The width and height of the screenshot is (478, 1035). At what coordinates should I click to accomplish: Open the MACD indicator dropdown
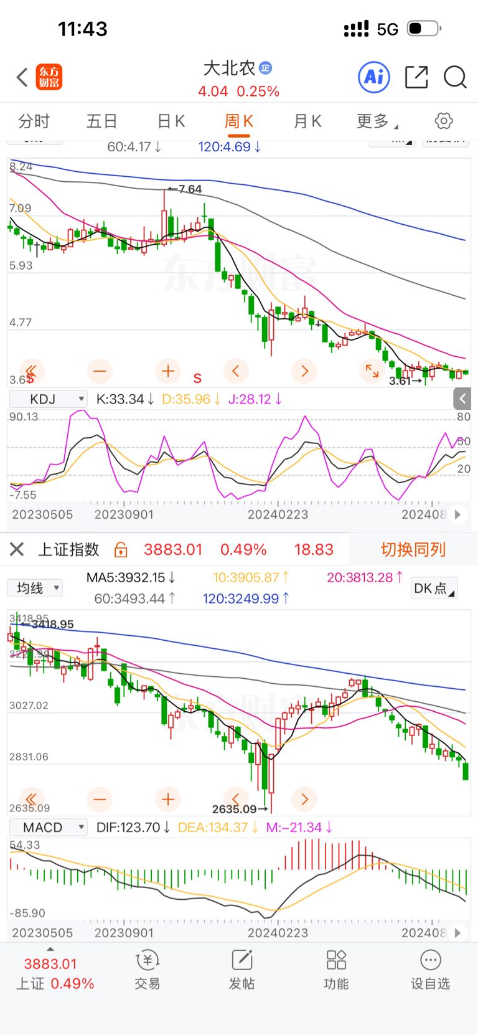pos(48,827)
